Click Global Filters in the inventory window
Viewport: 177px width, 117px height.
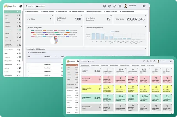[30, 6]
